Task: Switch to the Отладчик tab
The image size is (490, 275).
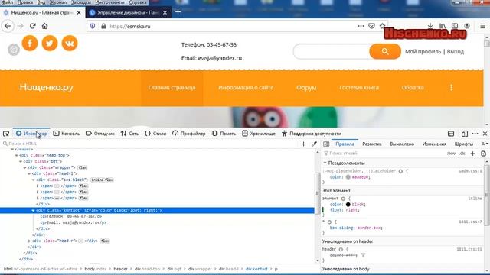Action: pos(100,134)
